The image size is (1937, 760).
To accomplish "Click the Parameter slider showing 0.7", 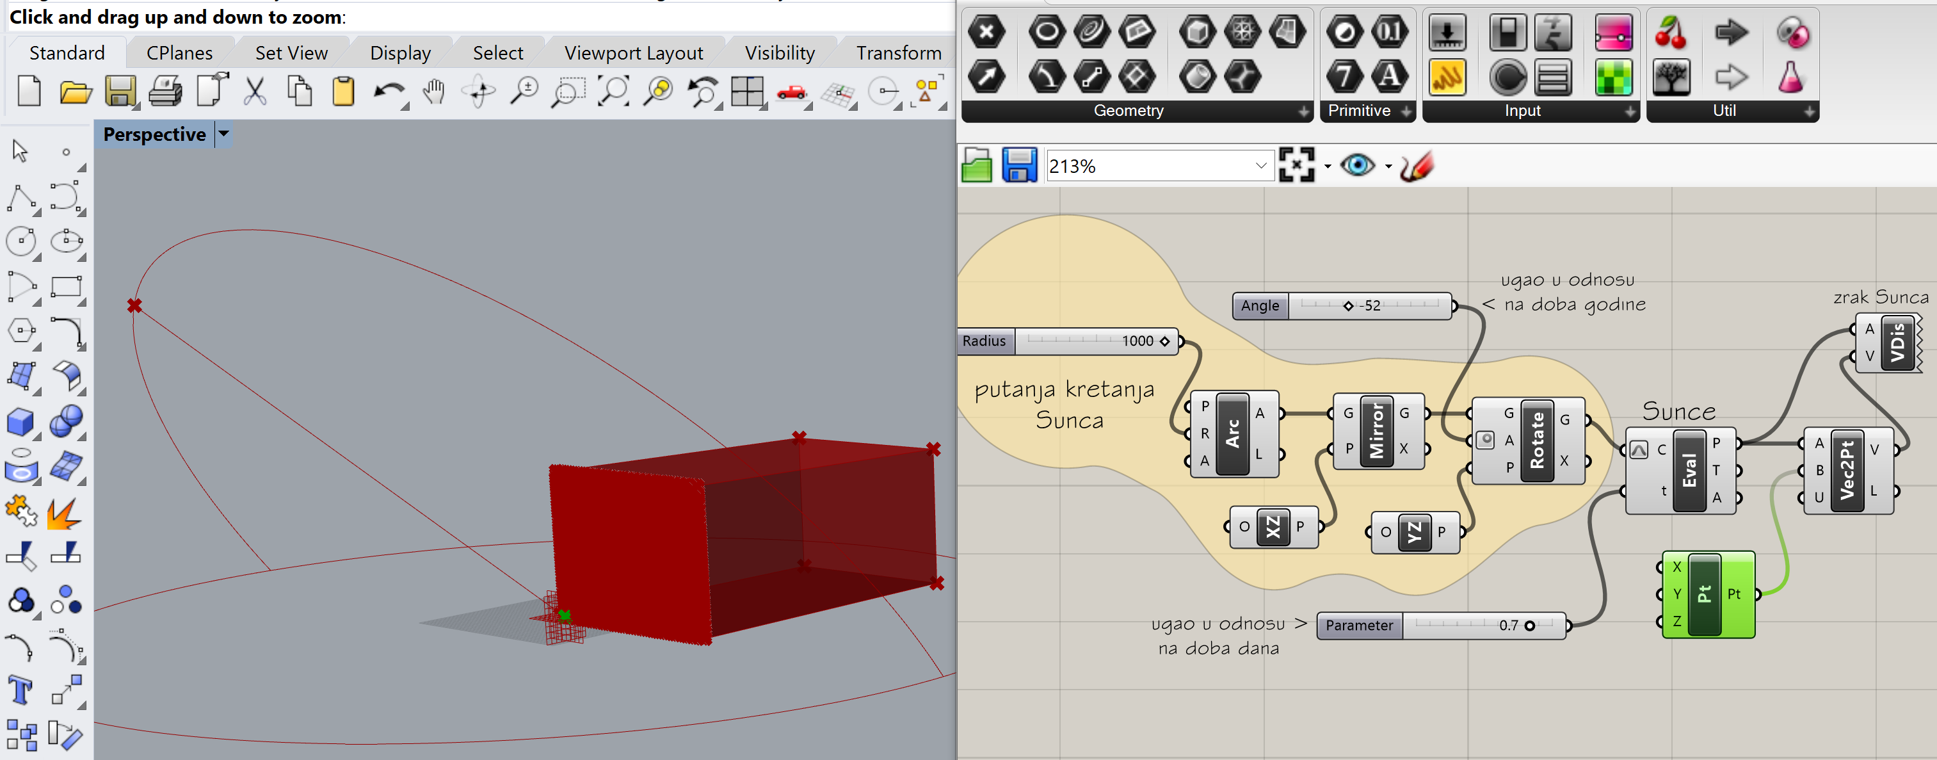I will [x=1442, y=626].
